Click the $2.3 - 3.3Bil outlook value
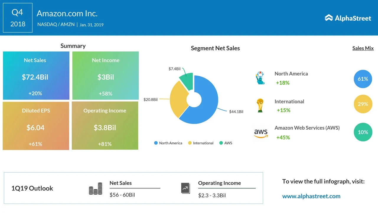This screenshot has width=378, height=213. [x=212, y=196]
